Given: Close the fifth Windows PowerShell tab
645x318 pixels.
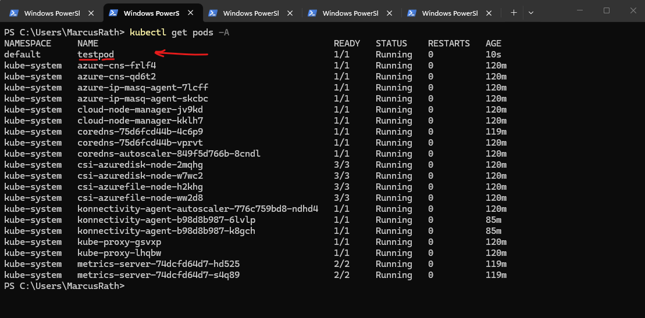Looking at the screenshot, I should pyautogui.click(x=488, y=13).
